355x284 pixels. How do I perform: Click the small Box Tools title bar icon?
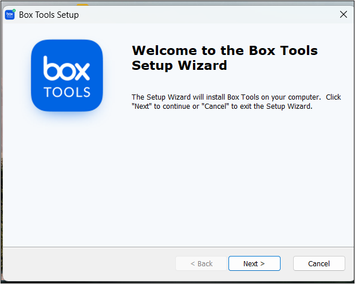pos(10,14)
